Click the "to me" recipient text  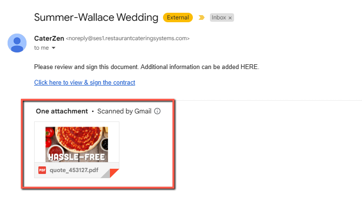(x=42, y=48)
